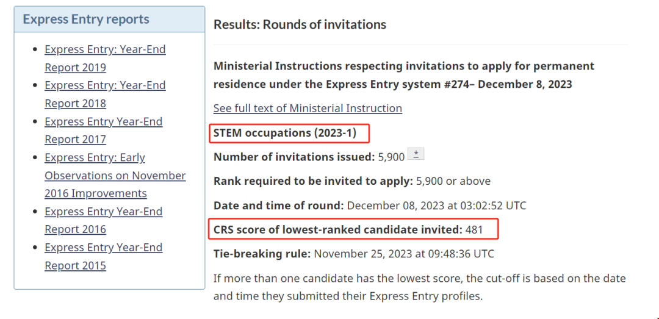The width and height of the screenshot is (659, 319).
Task: Open Express Entry Year-End Report 2015
Action: point(104,256)
